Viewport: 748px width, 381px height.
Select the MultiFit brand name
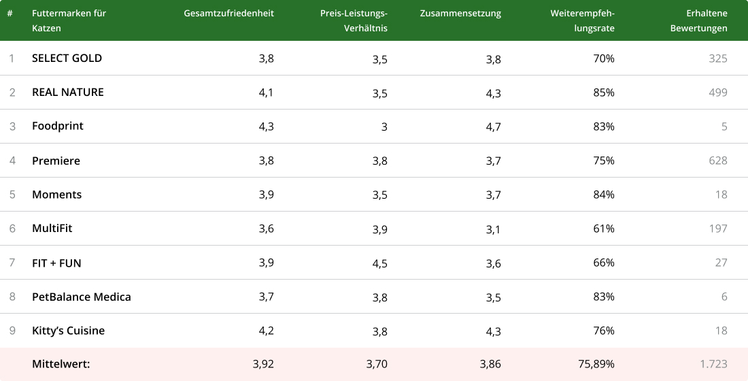(52, 229)
